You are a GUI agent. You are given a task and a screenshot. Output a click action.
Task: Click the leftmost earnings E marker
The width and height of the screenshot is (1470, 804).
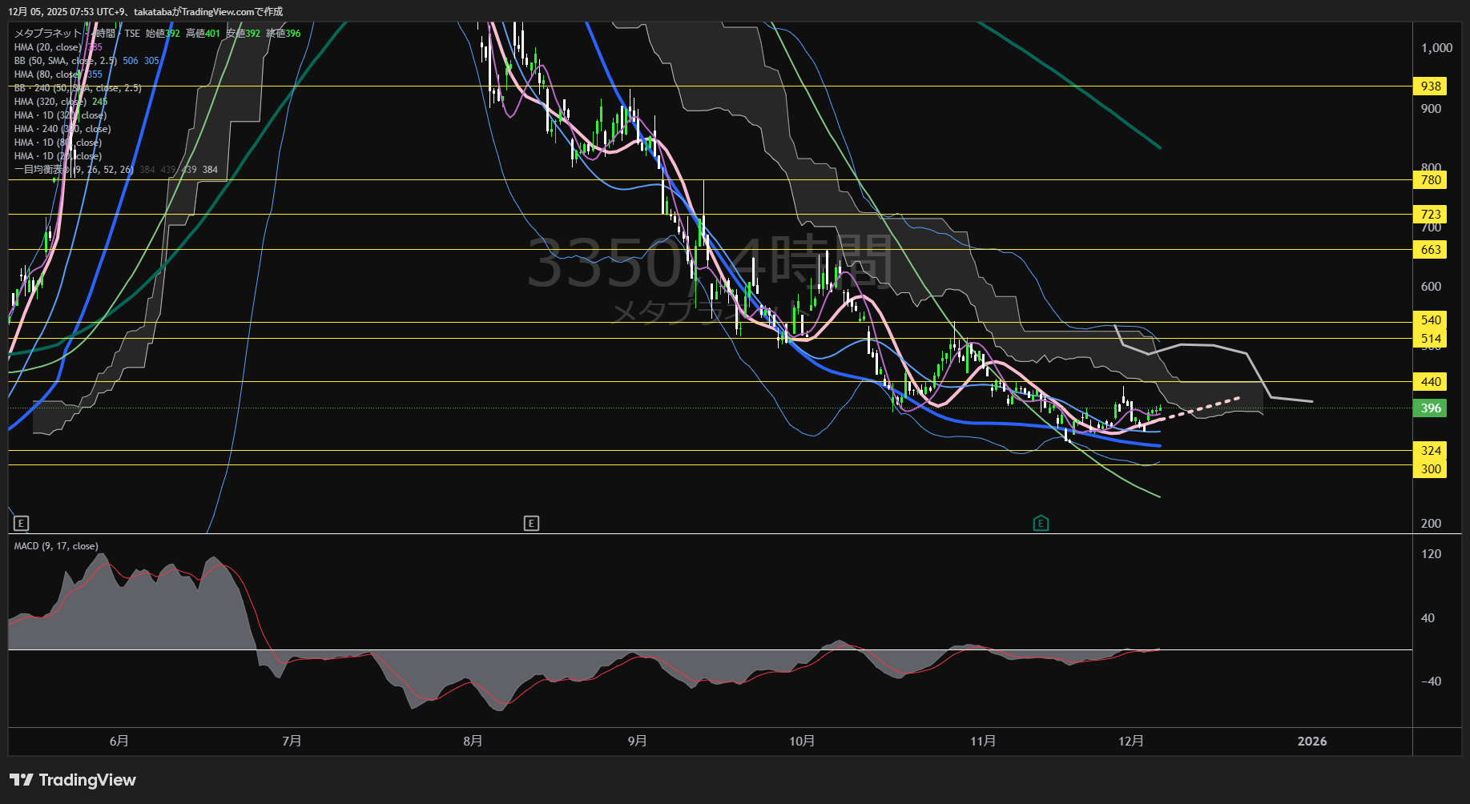[22, 524]
